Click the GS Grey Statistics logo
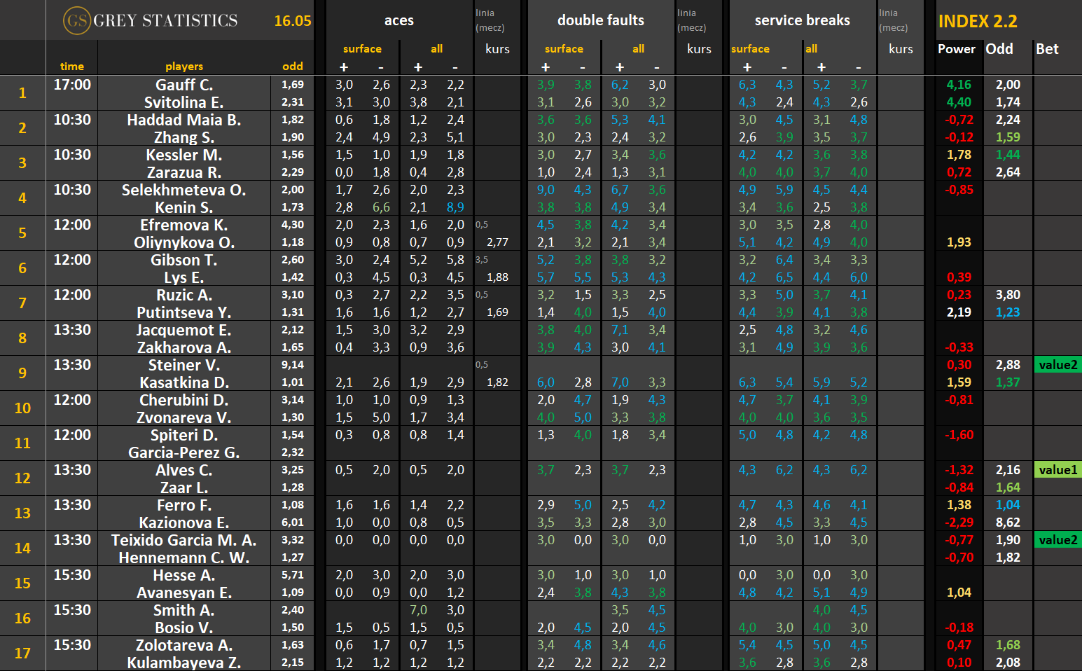The image size is (1082, 671). (151, 20)
